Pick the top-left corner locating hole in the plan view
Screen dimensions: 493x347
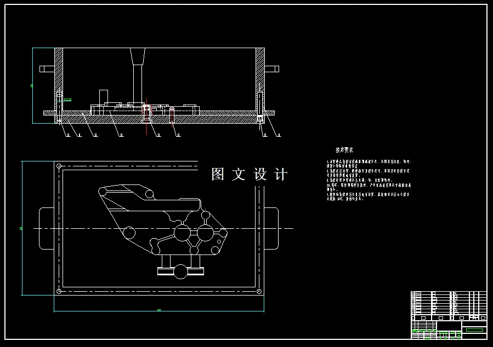click(59, 166)
